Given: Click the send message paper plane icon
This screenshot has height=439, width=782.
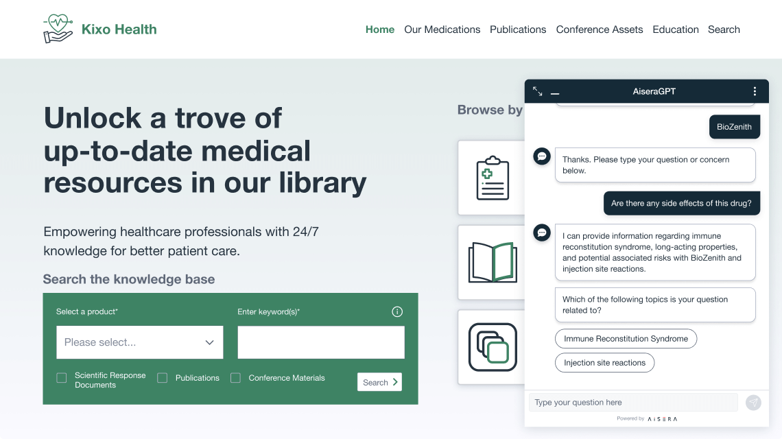Looking at the screenshot, I should tap(753, 403).
